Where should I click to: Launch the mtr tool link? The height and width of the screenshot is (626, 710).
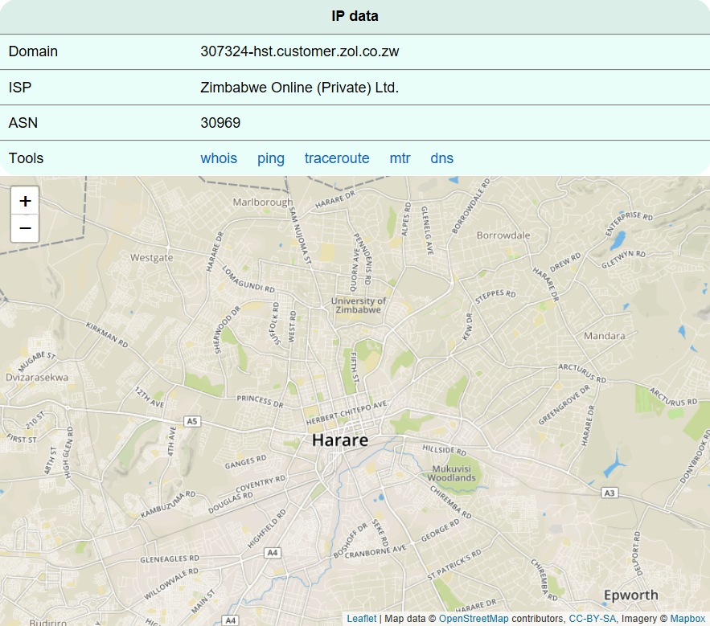[400, 158]
